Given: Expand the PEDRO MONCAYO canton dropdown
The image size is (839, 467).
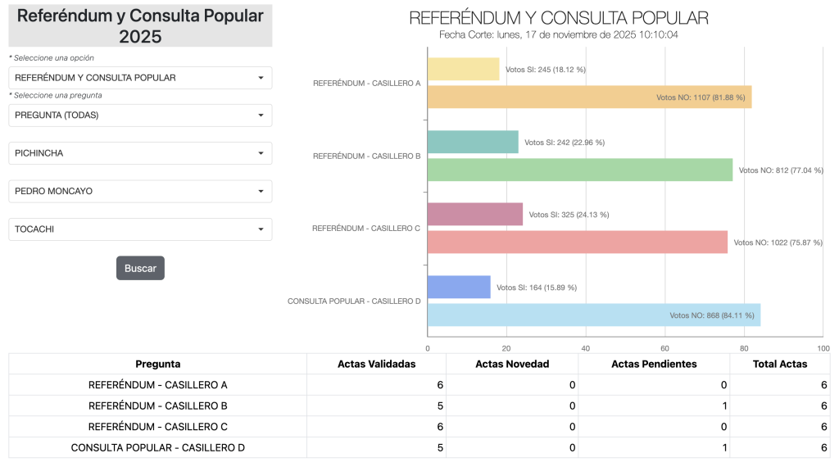Looking at the screenshot, I should point(139,191).
